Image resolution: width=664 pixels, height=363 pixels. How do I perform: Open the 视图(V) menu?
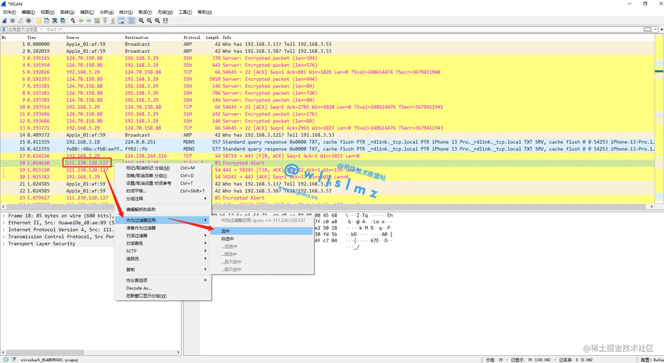(47, 12)
